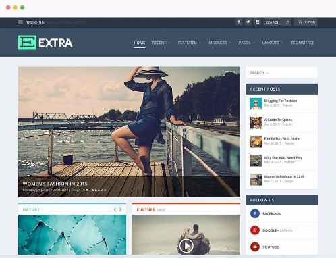Click the red window close dot
The height and width of the screenshot is (258, 336).
click(x=8, y=7)
